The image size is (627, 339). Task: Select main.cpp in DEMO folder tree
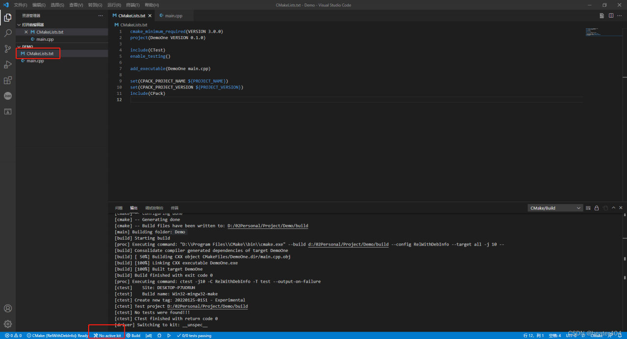tap(62, 61)
